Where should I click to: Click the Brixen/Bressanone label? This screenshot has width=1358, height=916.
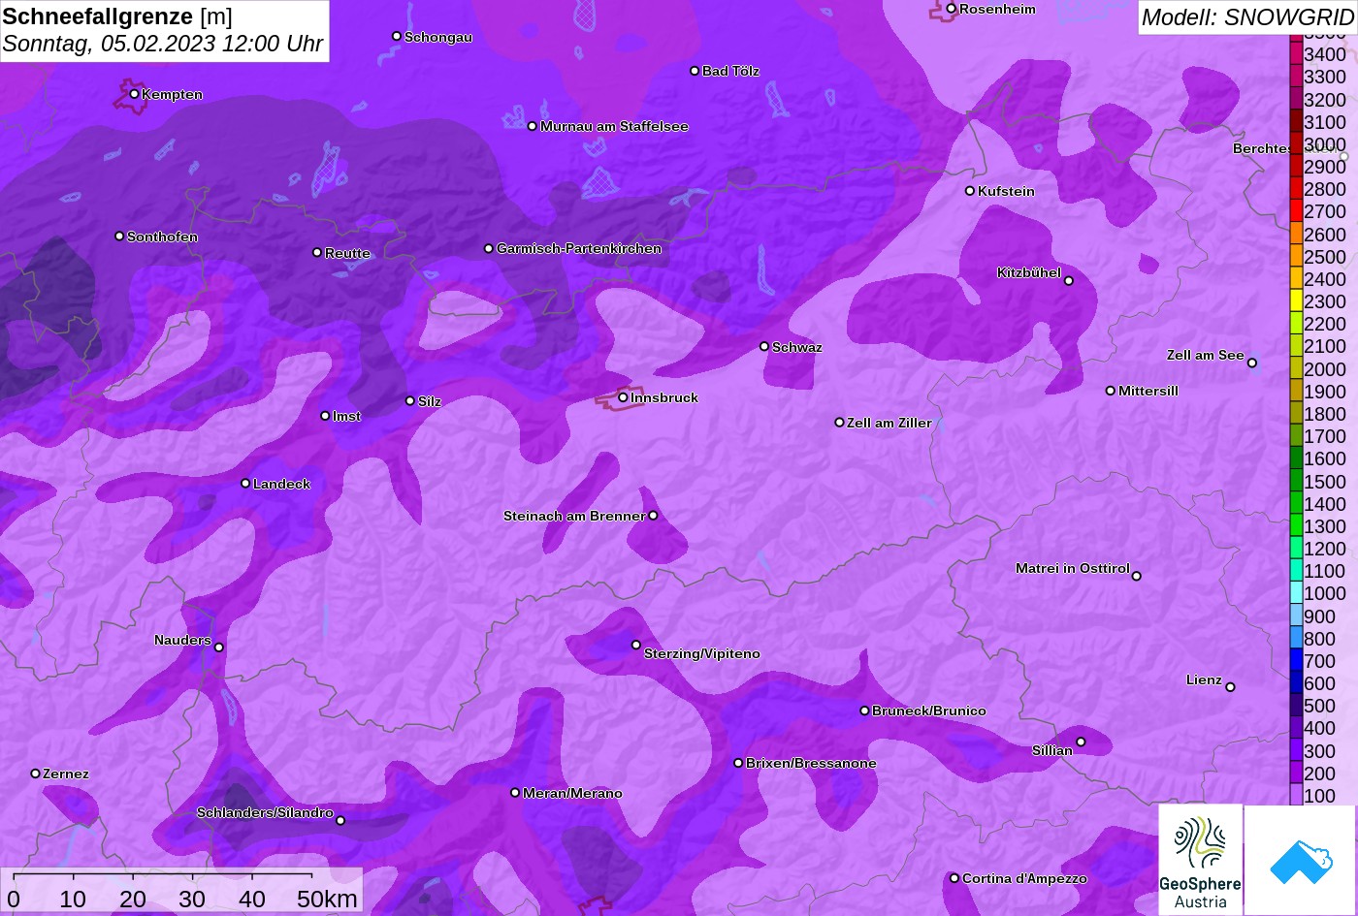811,763
